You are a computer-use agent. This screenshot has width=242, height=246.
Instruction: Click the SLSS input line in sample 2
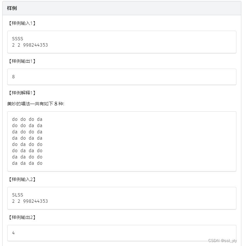(x=17, y=195)
